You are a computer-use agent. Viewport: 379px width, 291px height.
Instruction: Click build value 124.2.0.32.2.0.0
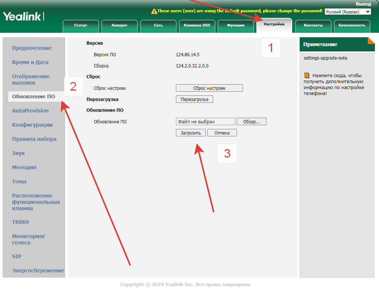[x=192, y=66]
